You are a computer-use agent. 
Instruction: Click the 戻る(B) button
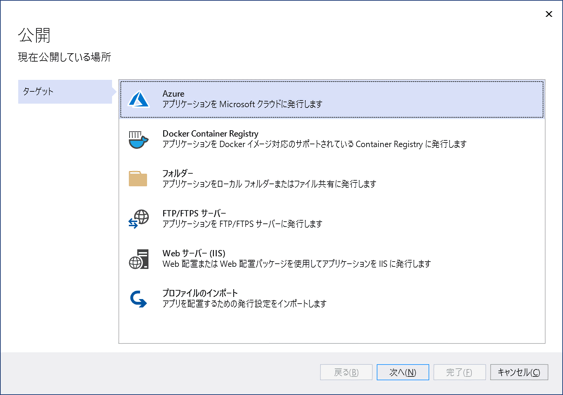pos(346,372)
